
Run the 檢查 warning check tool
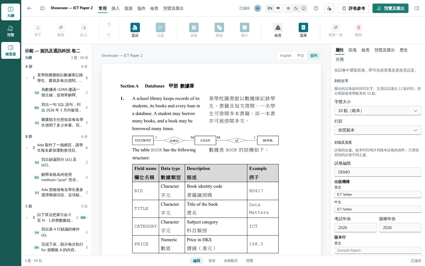tap(278, 30)
